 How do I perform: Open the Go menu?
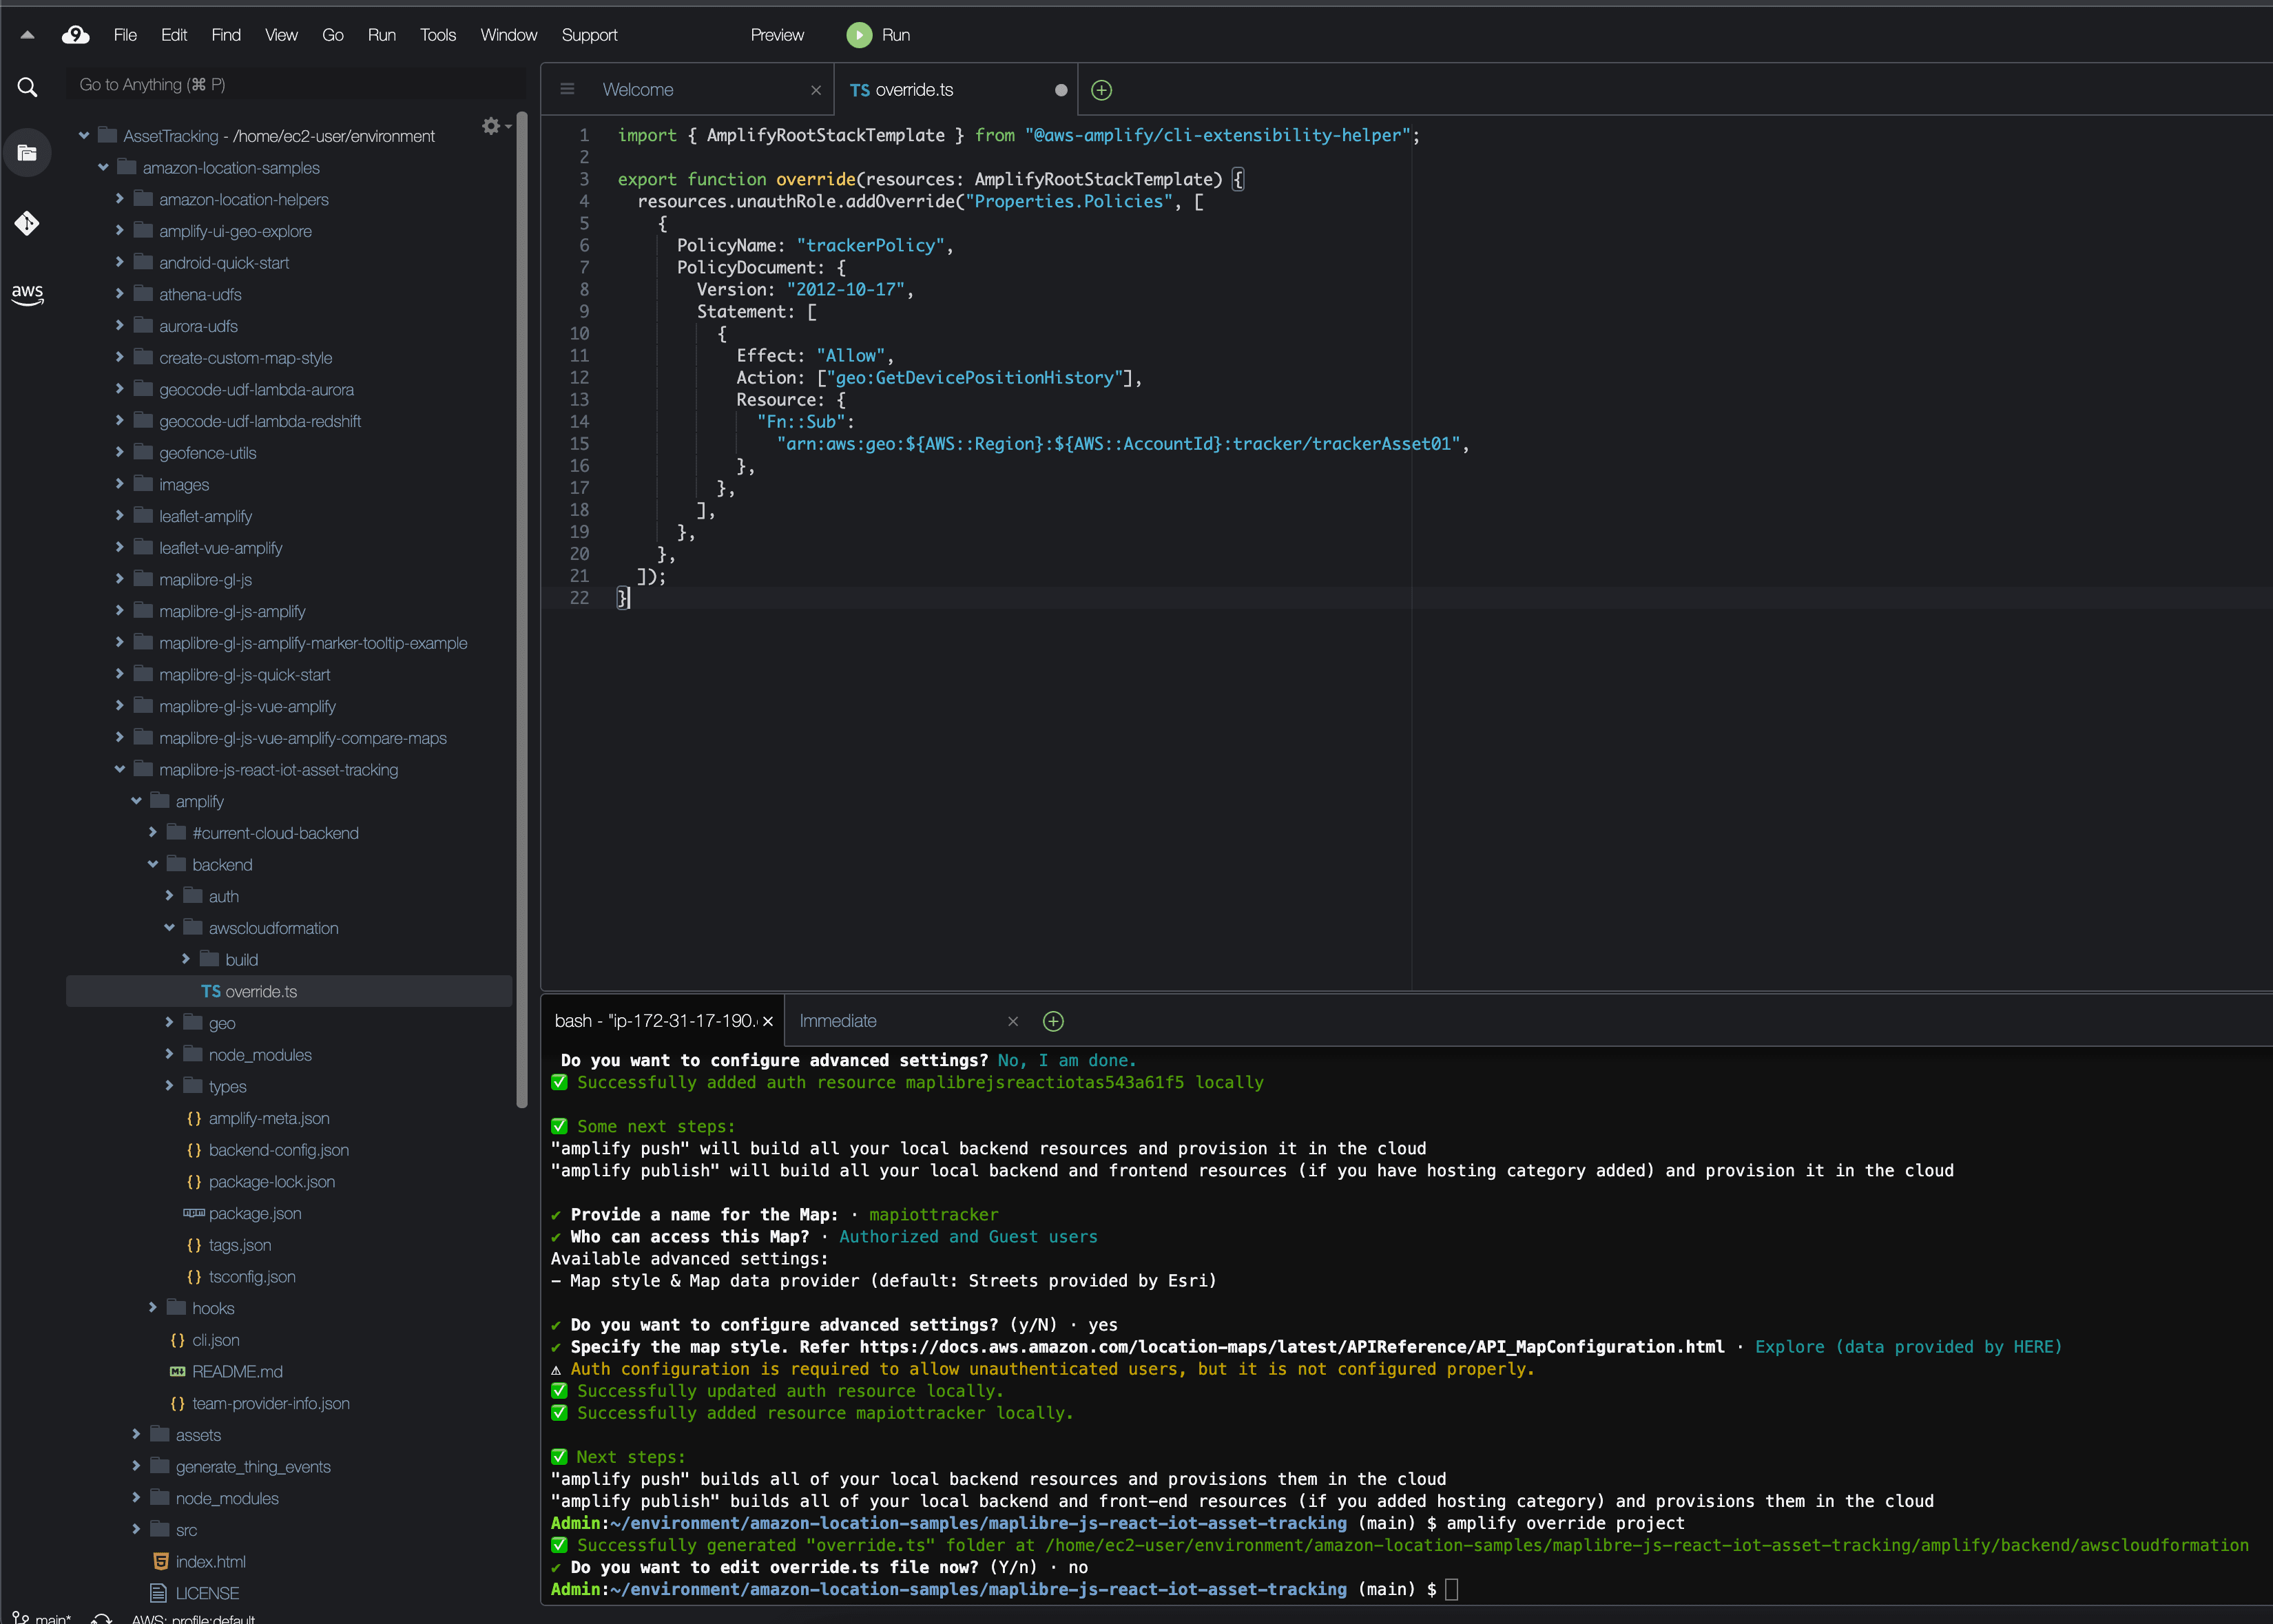click(333, 35)
